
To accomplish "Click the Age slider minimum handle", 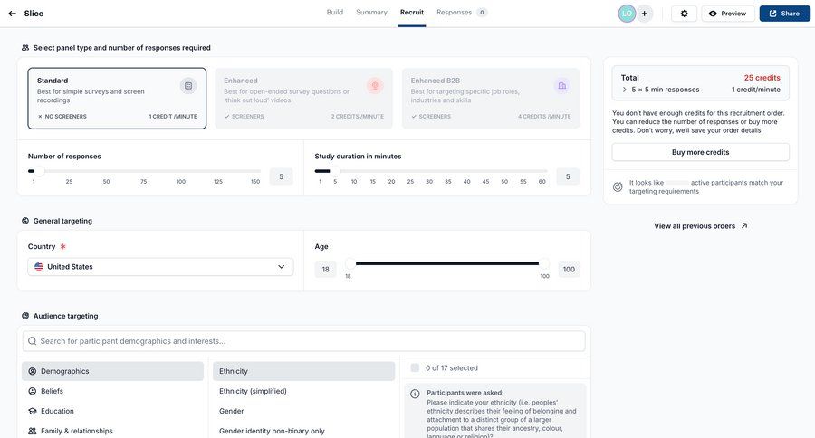I will pos(350,263).
